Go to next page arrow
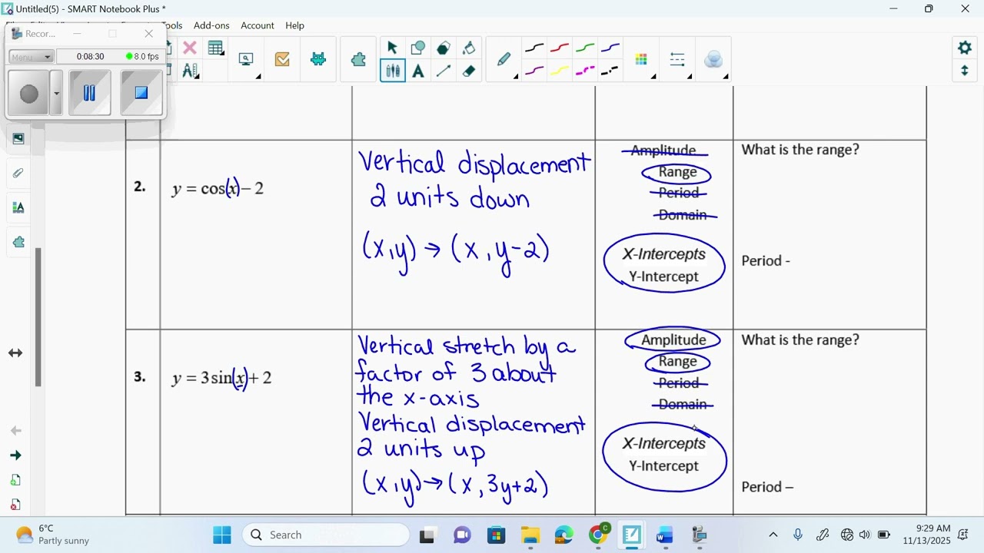The image size is (984, 553). [x=15, y=455]
